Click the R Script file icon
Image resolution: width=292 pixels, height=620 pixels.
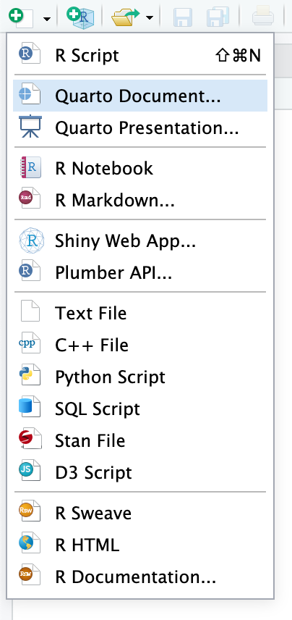click(x=30, y=54)
